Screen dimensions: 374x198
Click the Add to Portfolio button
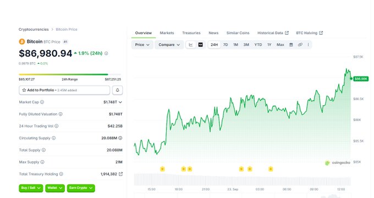64,90
